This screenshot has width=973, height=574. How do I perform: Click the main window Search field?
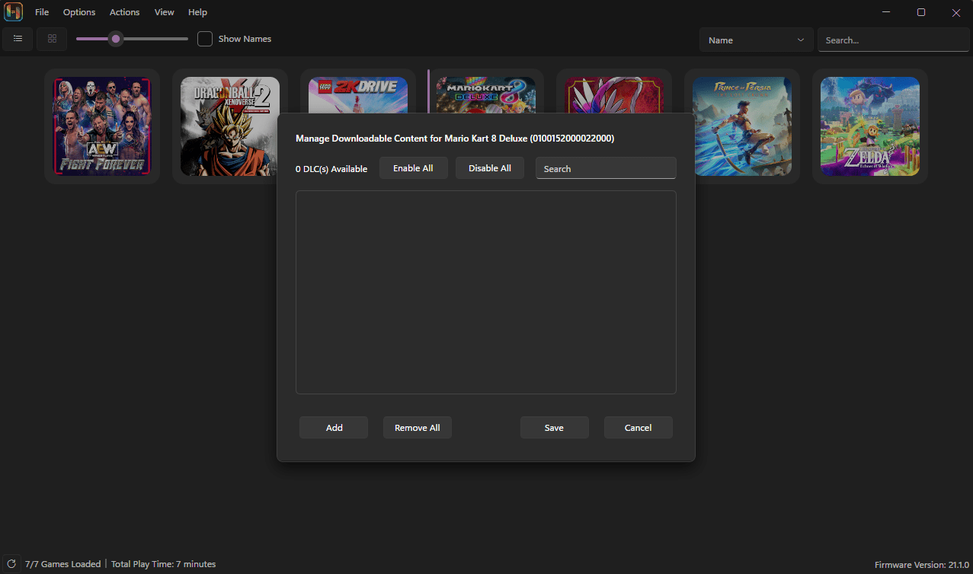[x=893, y=40]
